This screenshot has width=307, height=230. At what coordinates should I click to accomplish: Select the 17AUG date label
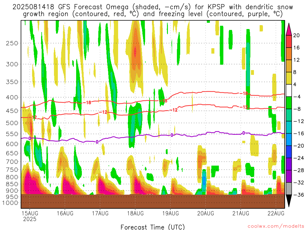100,213
